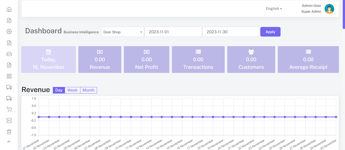This screenshot has height=150, width=345.
Task: Click the 16 November chart data point
Action: [193, 117]
